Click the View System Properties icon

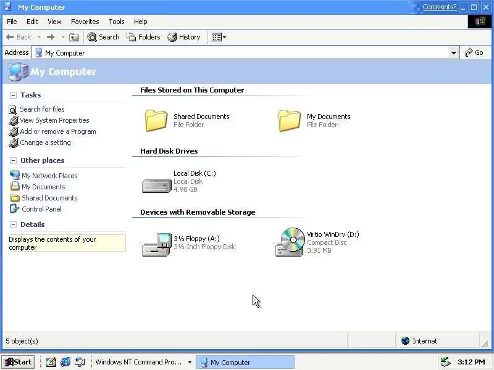pos(14,120)
